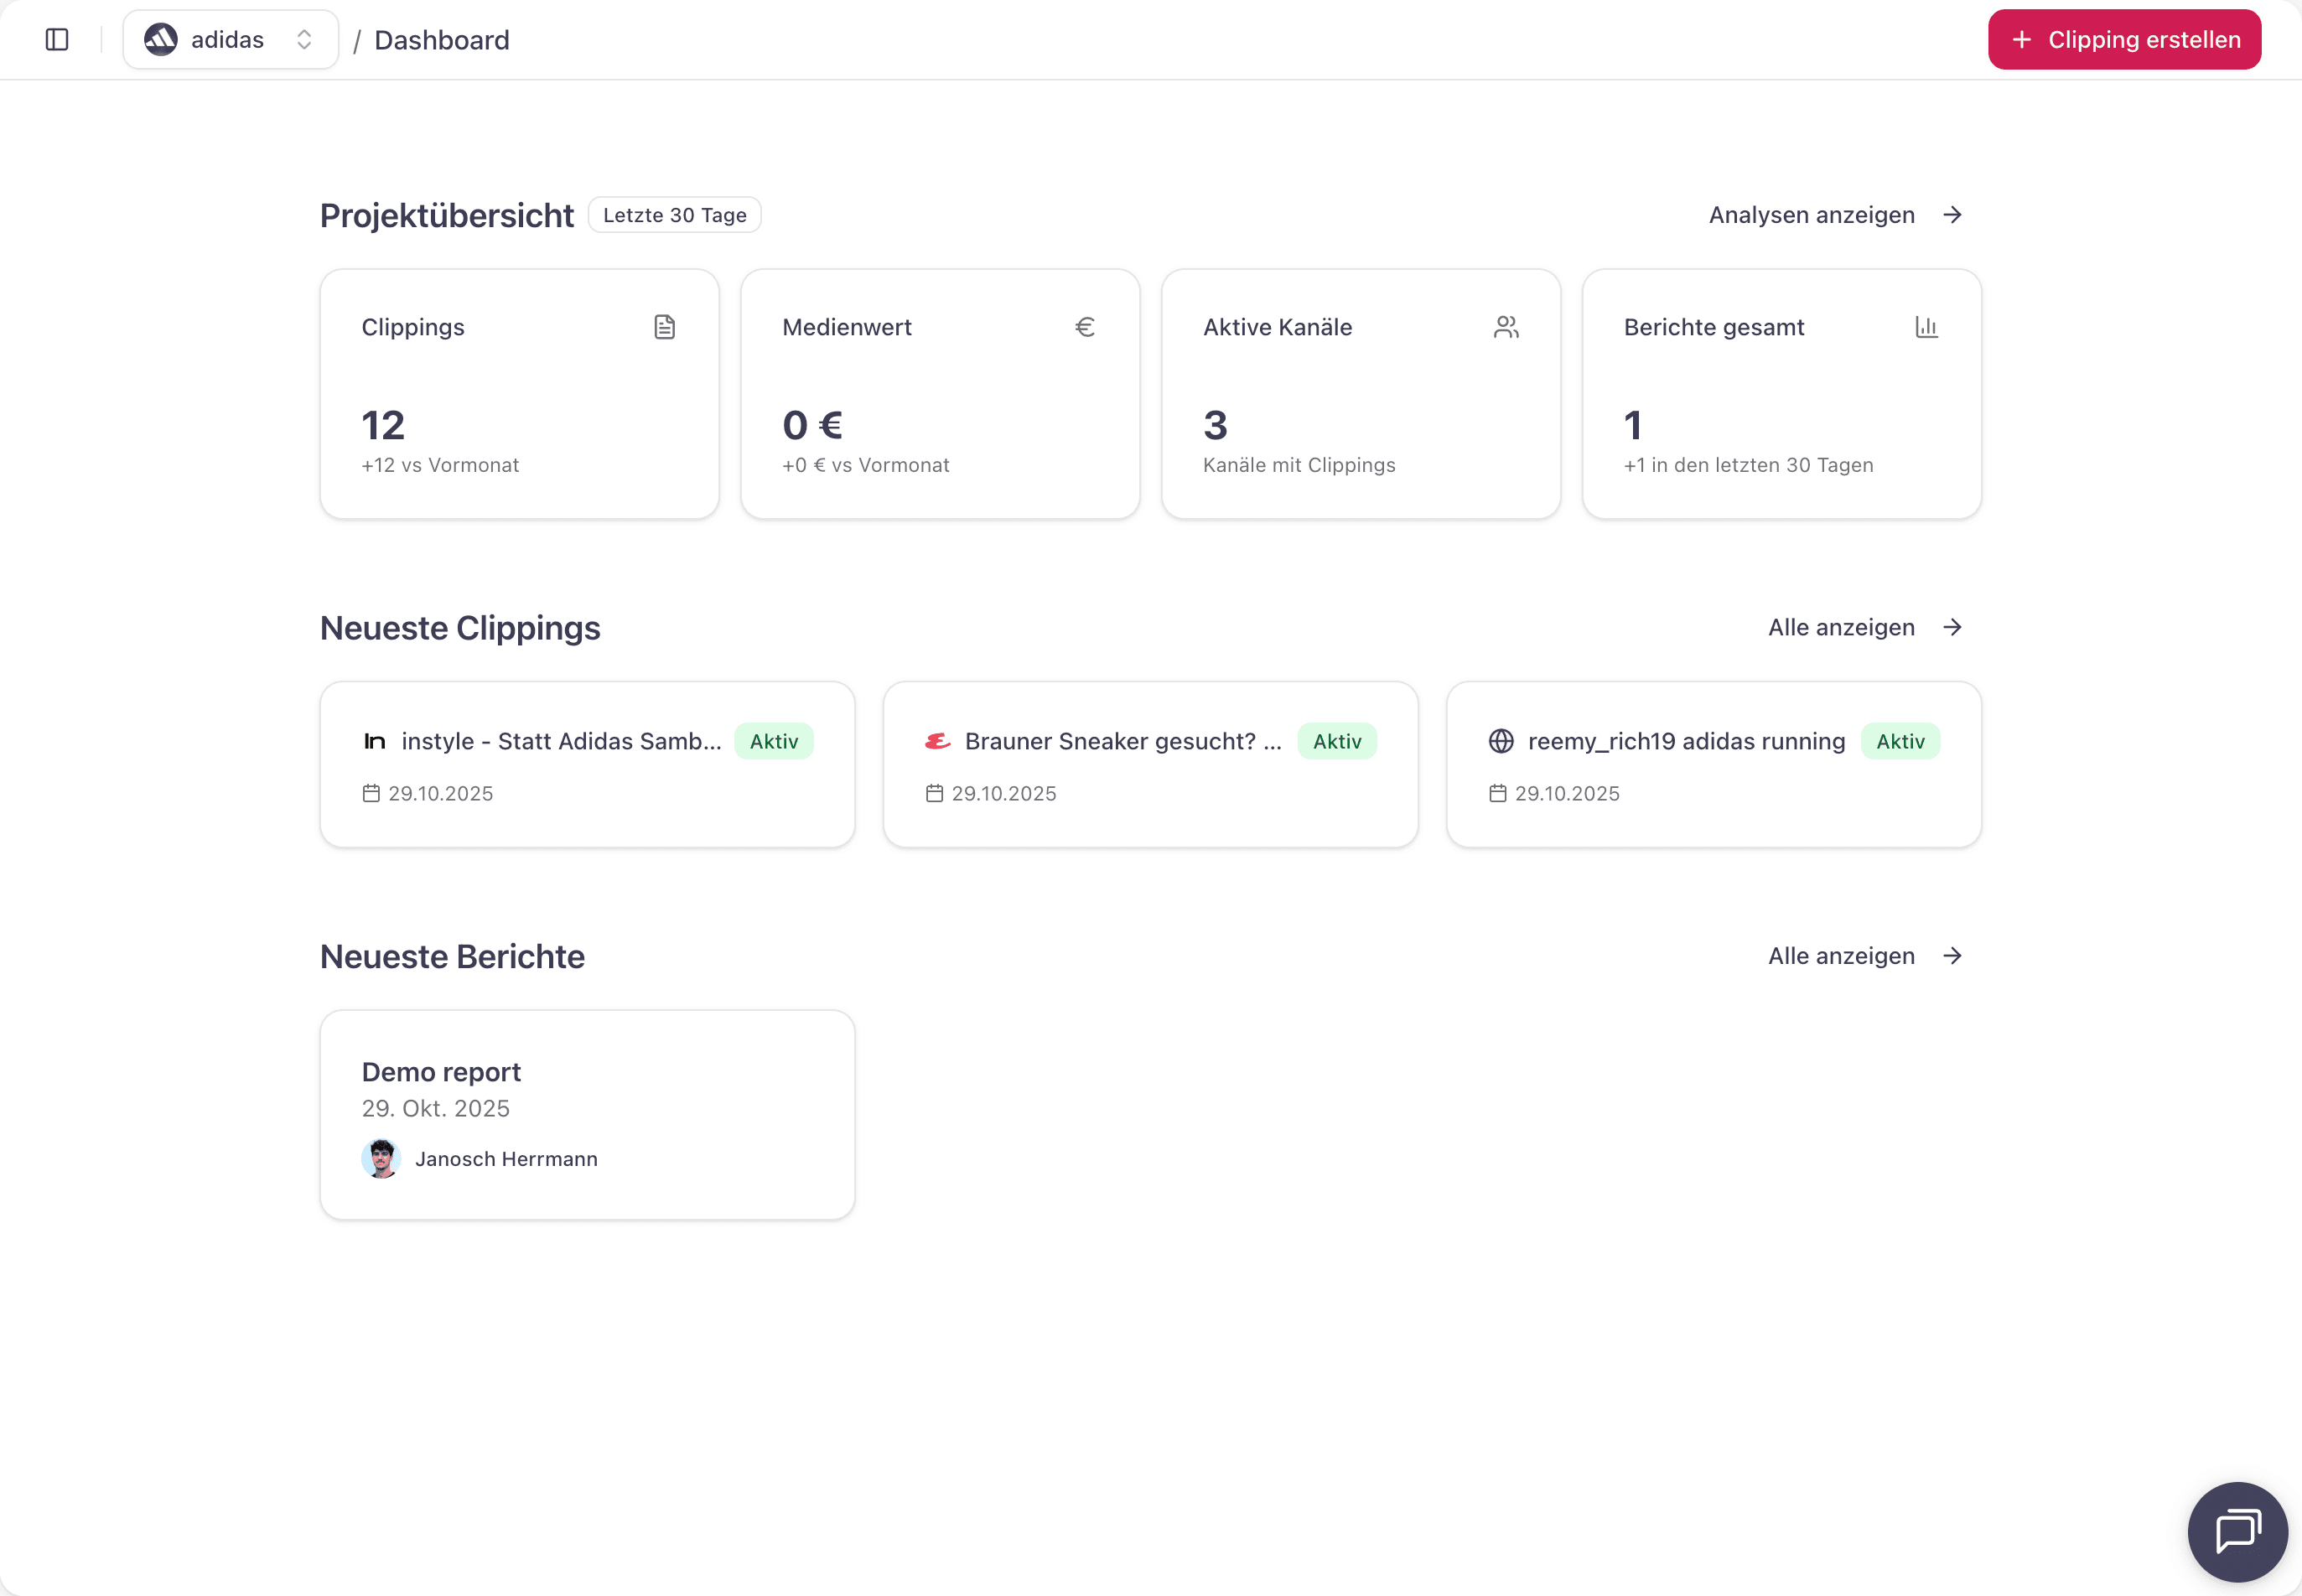Click the globe icon on reemy_rich19 clipping

pyautogui.click(x=1500, y=741)
